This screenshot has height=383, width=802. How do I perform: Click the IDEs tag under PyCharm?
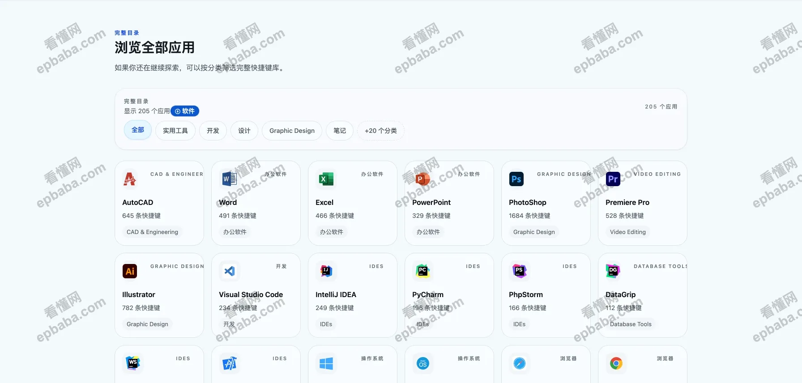pyautogui.click(x=423, y=324)
